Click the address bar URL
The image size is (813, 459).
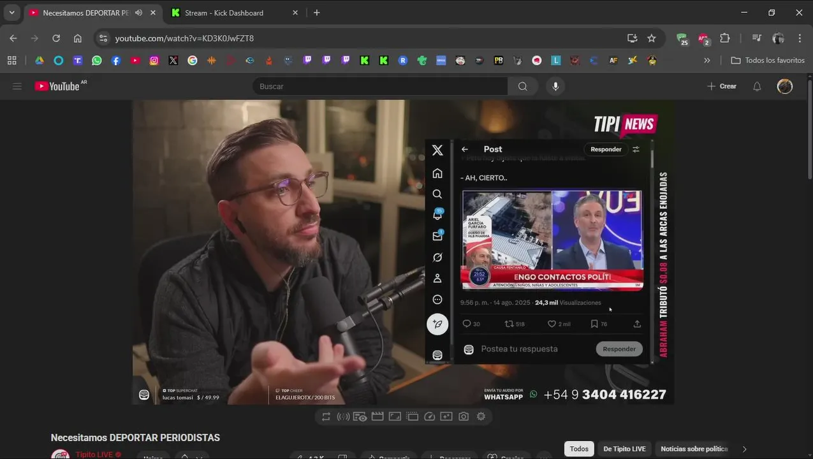point(184,38)
